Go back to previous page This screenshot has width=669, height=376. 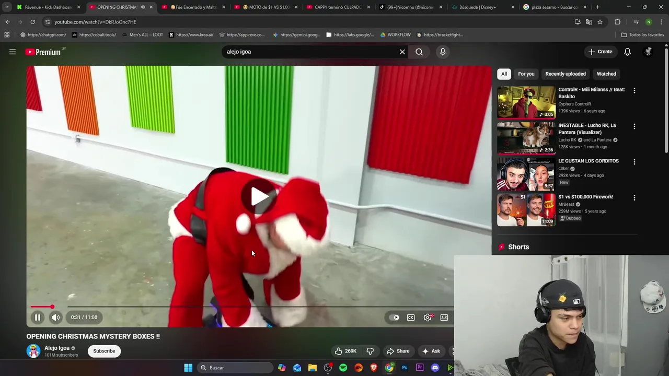(7, 22)
